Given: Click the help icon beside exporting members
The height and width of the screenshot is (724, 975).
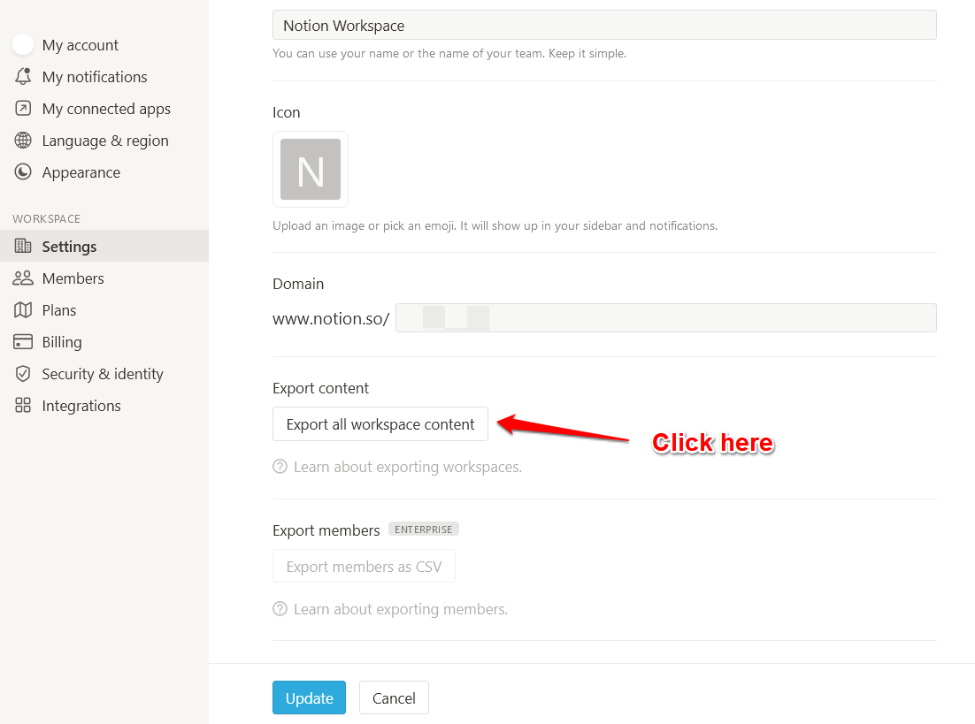Looking at the screenshot, I should pos(280,608).
